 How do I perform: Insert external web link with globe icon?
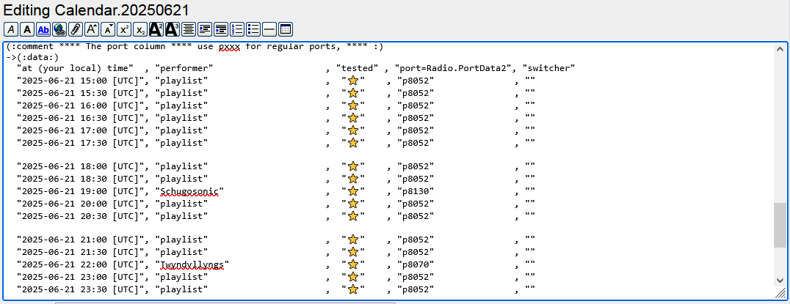click(x=59, y=29)
